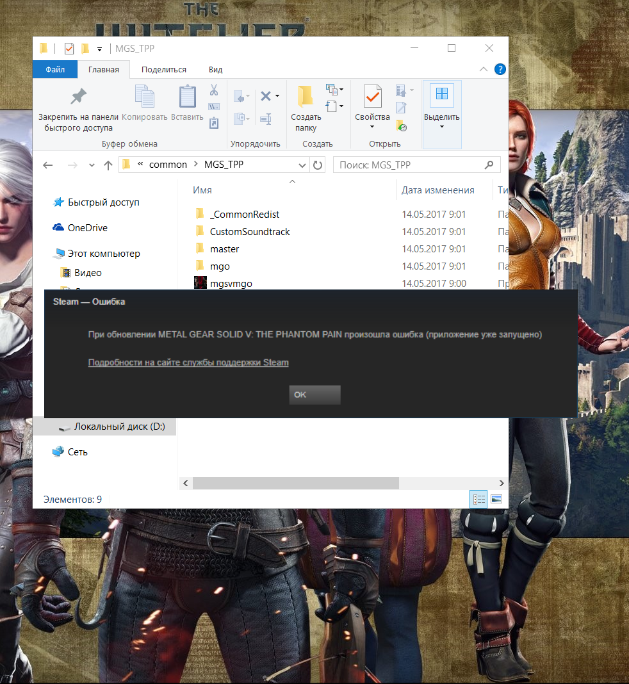Click the Выделить selection grid icon
The width and height of the screenshot is (629, 684).
coord(442,95)
